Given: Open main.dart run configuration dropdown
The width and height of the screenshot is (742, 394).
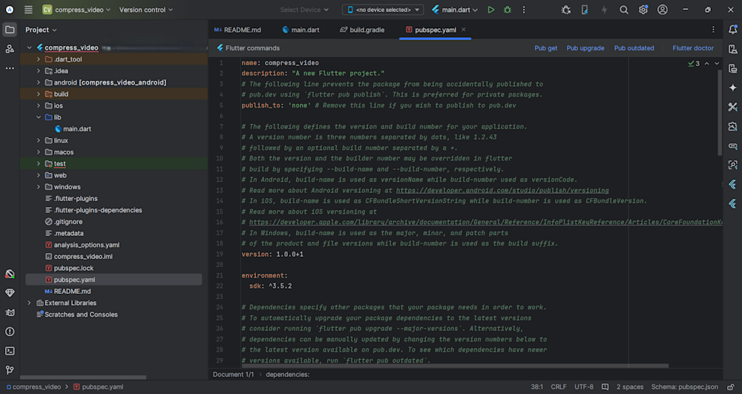Looking at the screenshot, I should [455, 10].
